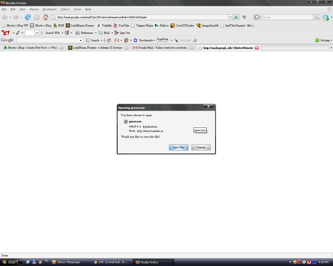The width and height of the screenshot is (333, 266).
Task: Open the YouTube bookmark
Action: coord(121,25)
